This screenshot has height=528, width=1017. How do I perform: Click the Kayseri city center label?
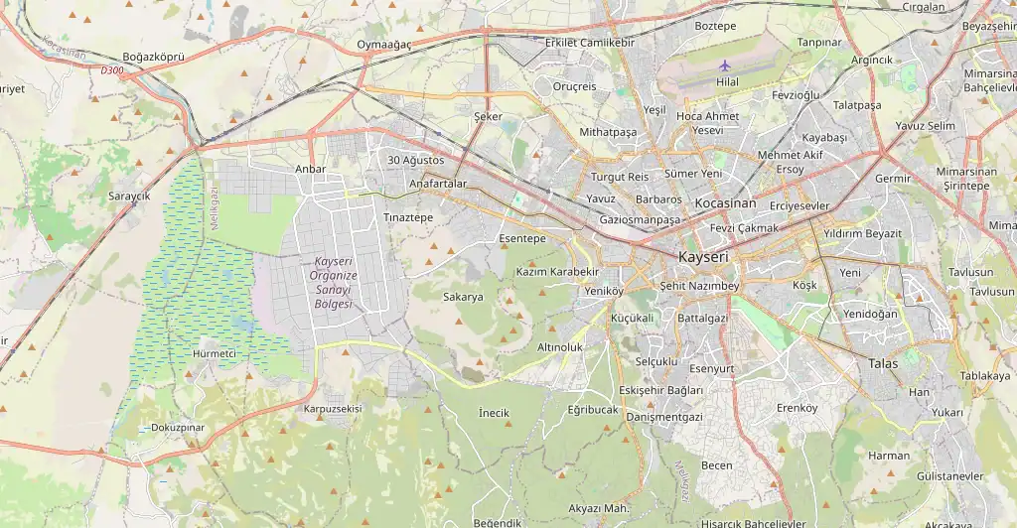703,256
